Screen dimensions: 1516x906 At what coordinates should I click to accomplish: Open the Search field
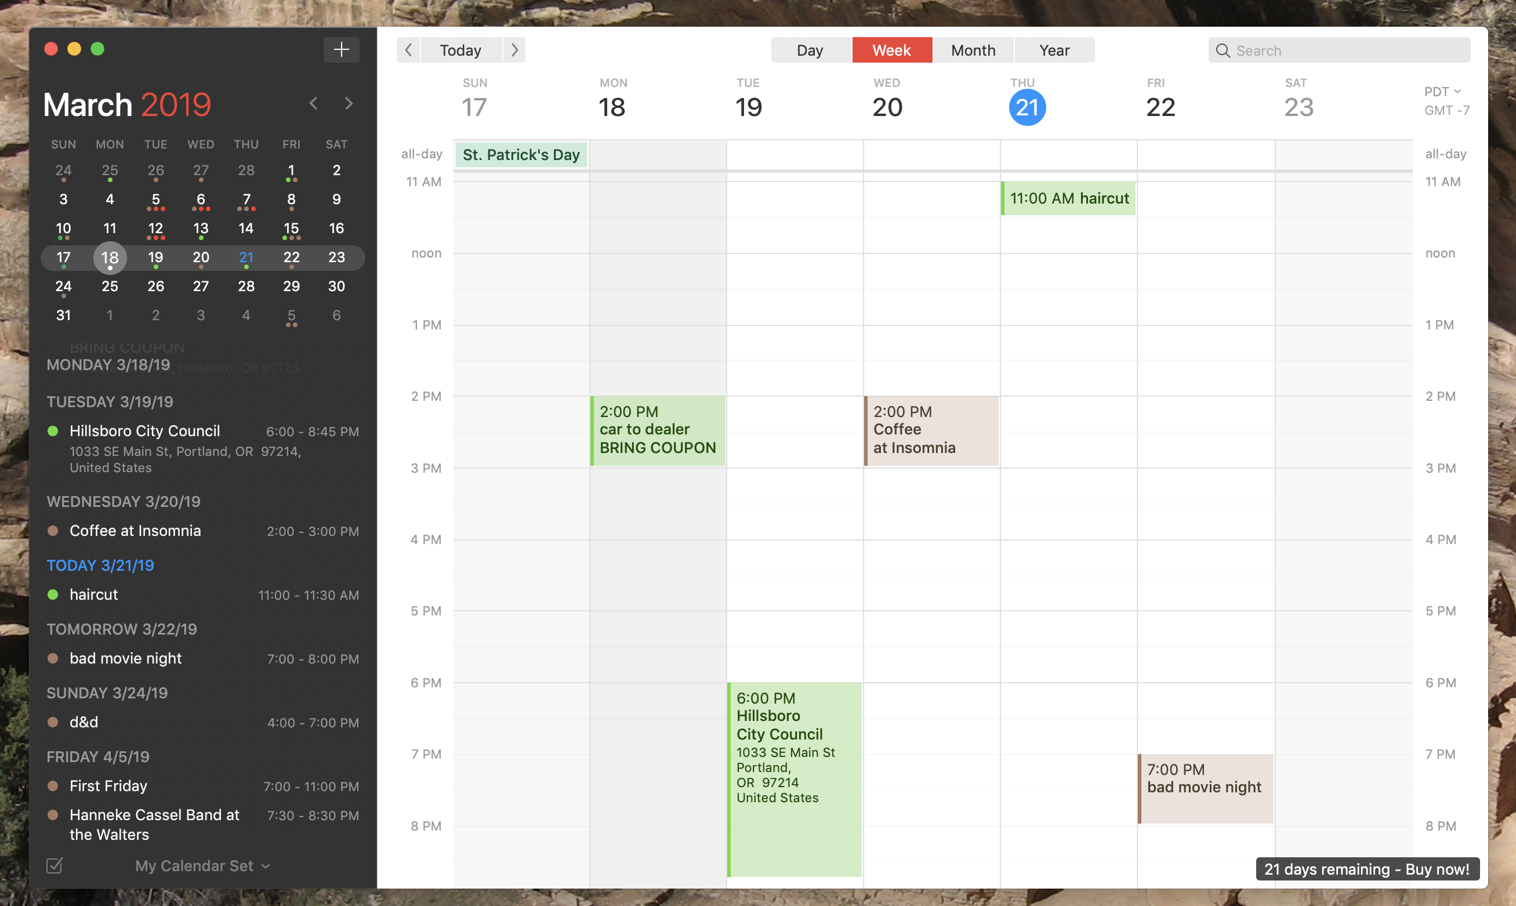(1339, 50)
